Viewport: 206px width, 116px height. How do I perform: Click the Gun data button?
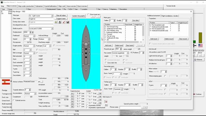tap(135, 20)
